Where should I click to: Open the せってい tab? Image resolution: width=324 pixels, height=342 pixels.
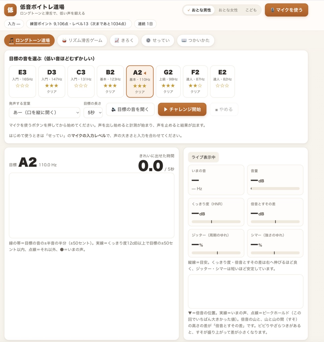click(x=158, y=40)
